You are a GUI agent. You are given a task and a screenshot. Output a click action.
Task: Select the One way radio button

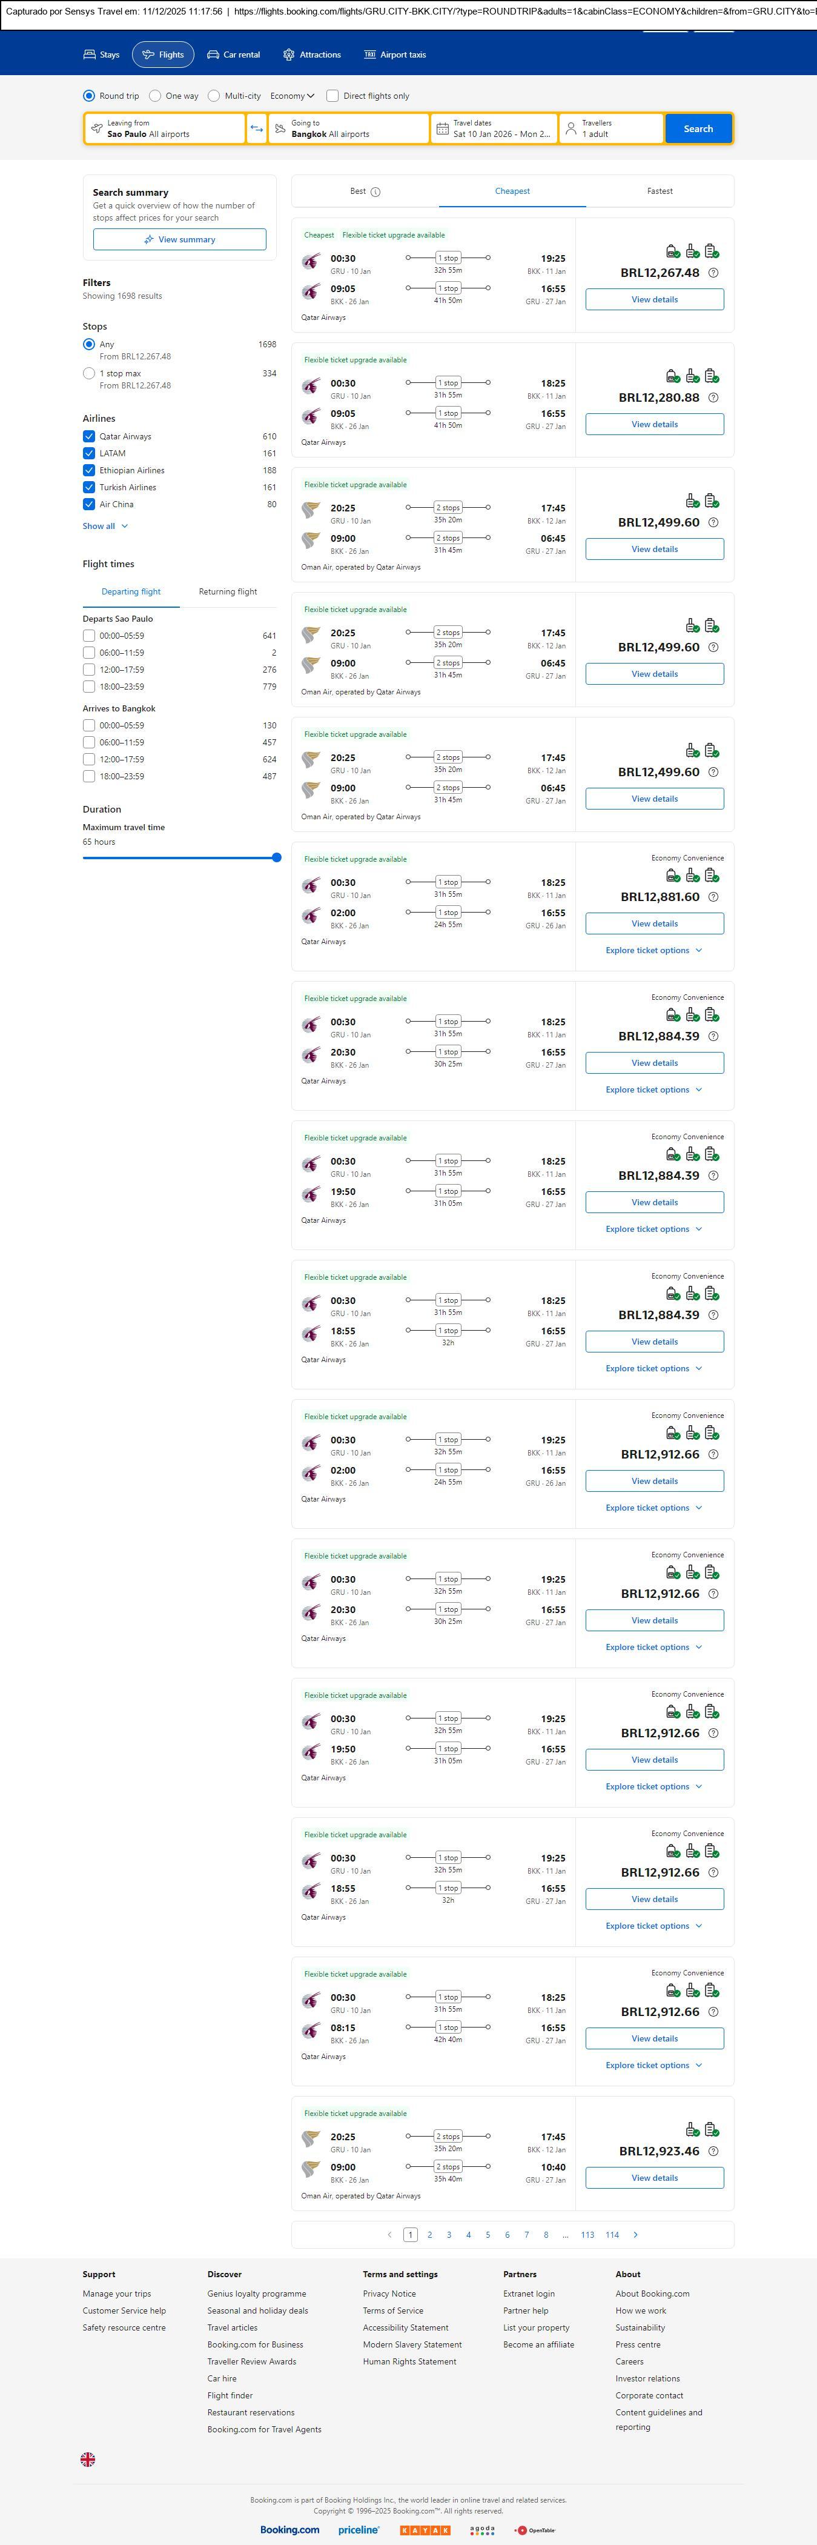click(155, 96)
